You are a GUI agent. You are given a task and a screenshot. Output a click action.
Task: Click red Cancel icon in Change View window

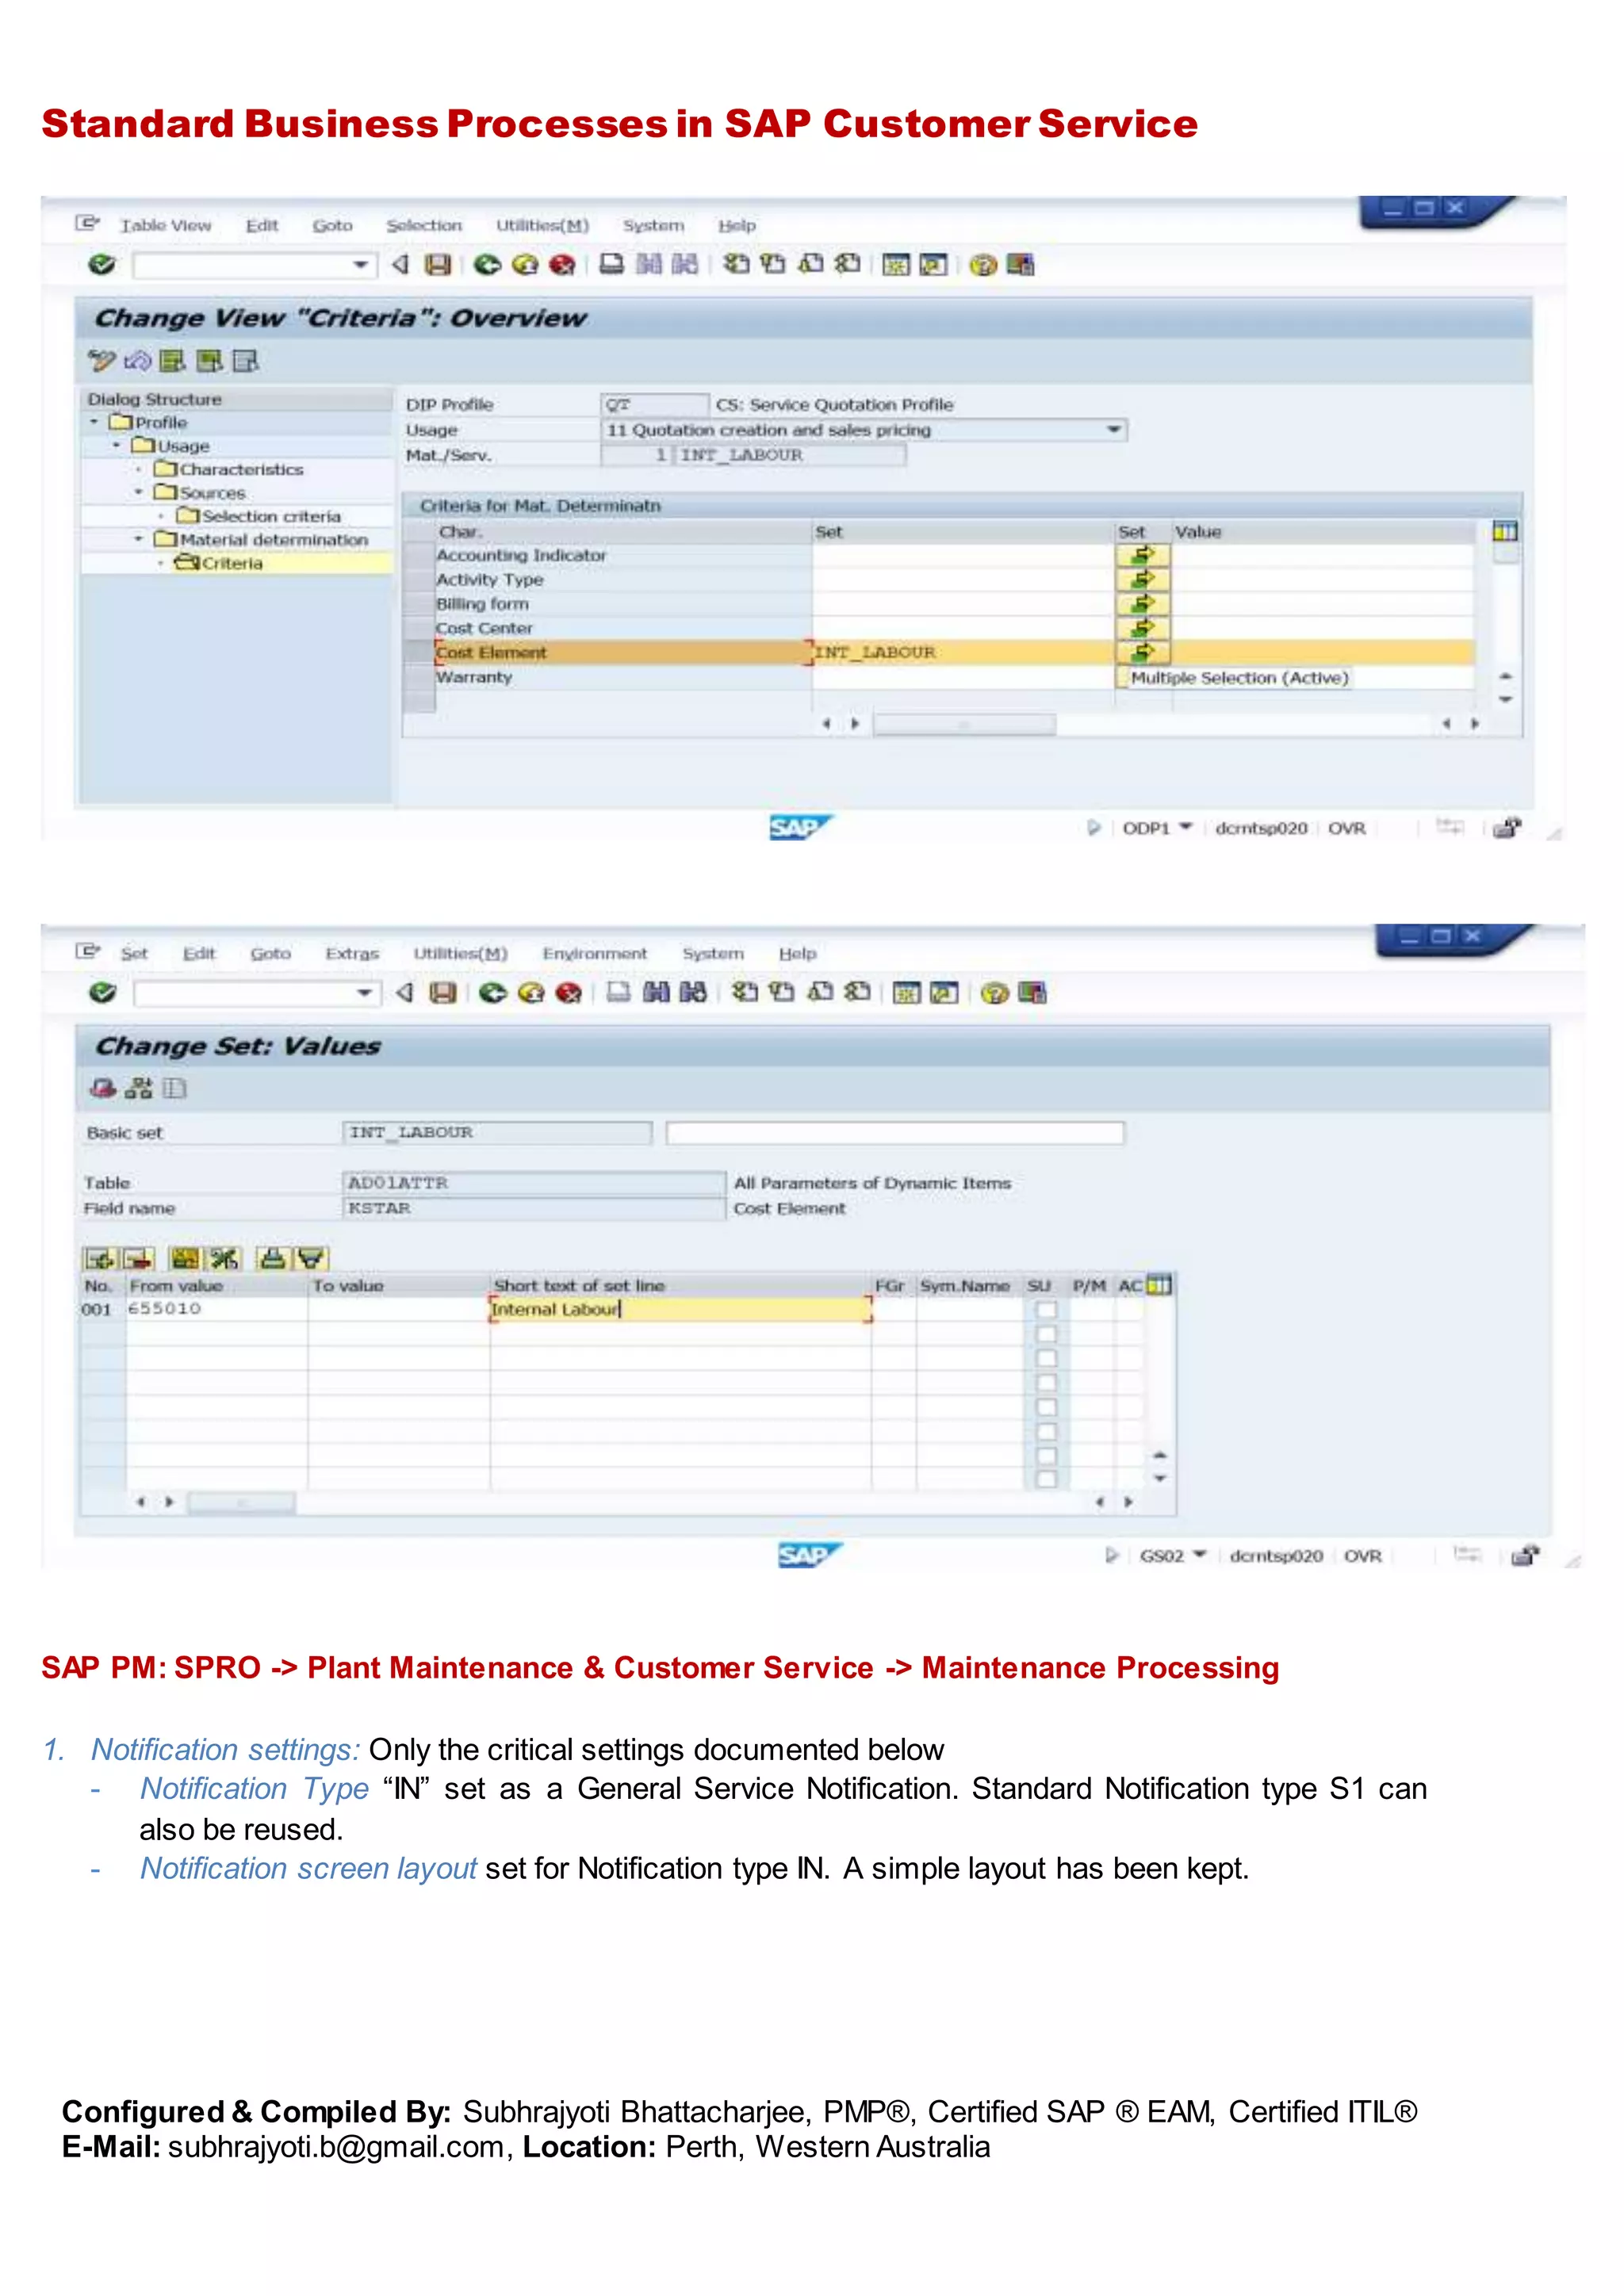coord(562,265)
